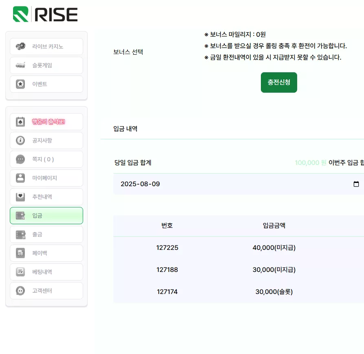This screenshot has width=364, height=354.
Task: Click the 충전신청 charge request button
Action: (x=279, y=82)
